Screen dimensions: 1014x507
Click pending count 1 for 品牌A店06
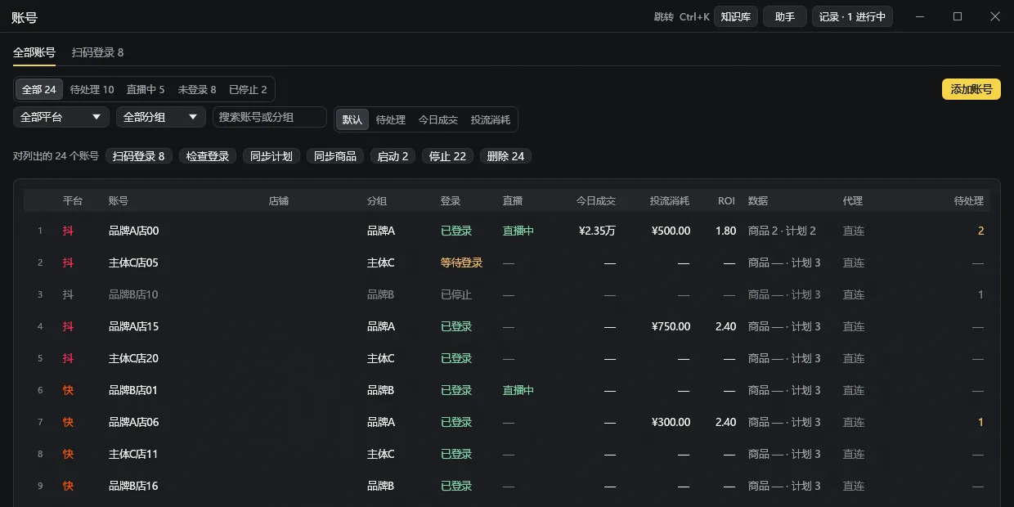pyautogui.click(x=980, y=423)
